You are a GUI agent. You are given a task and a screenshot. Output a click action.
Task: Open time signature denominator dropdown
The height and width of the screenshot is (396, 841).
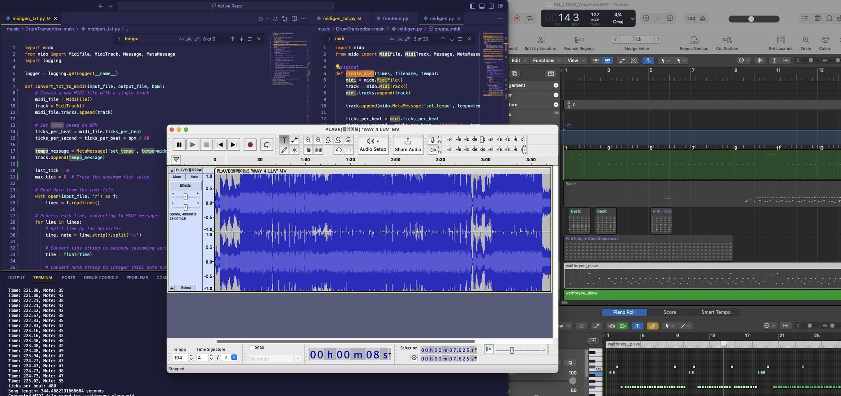click(x=234, y=357)
